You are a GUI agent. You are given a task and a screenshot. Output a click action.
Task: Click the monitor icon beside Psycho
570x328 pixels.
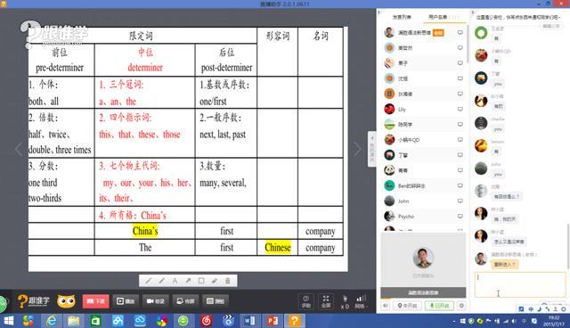pos(460,216)
